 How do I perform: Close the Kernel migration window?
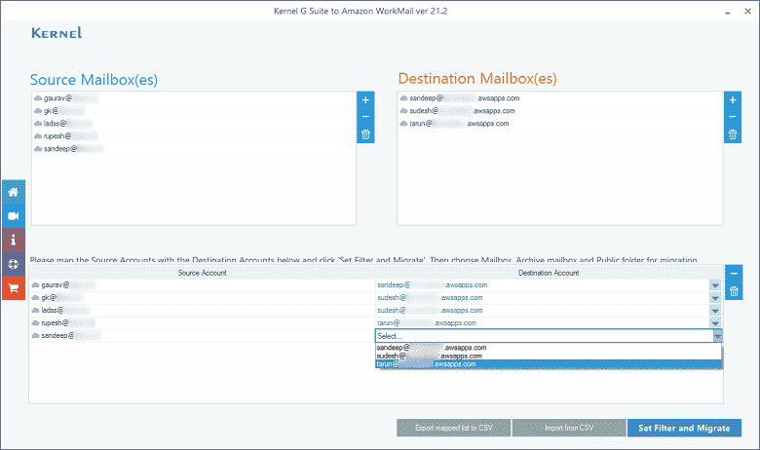pyautogui.click(x=747, y=11)
